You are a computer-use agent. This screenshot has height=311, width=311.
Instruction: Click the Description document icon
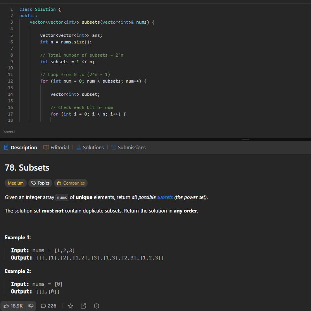6,148
